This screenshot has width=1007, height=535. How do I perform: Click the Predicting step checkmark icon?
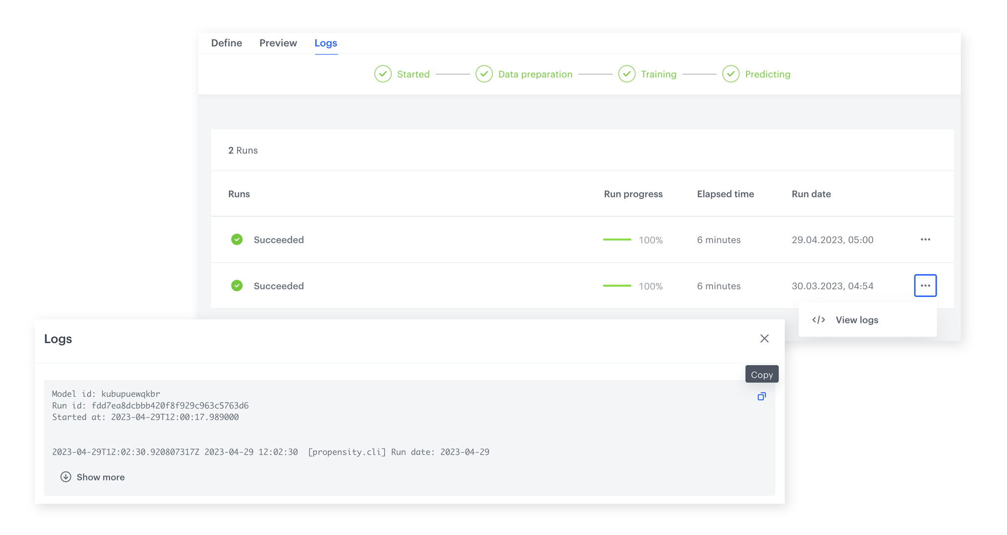pos(731,74)
